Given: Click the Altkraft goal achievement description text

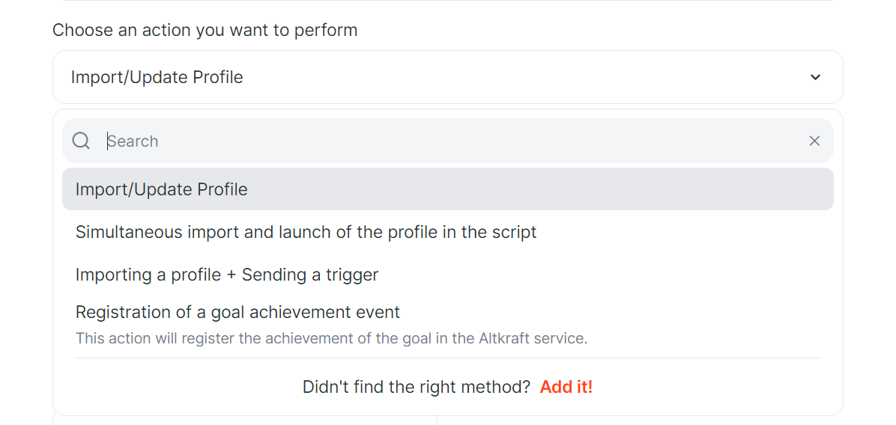Looking at the screenshot, I should [331, 339].
